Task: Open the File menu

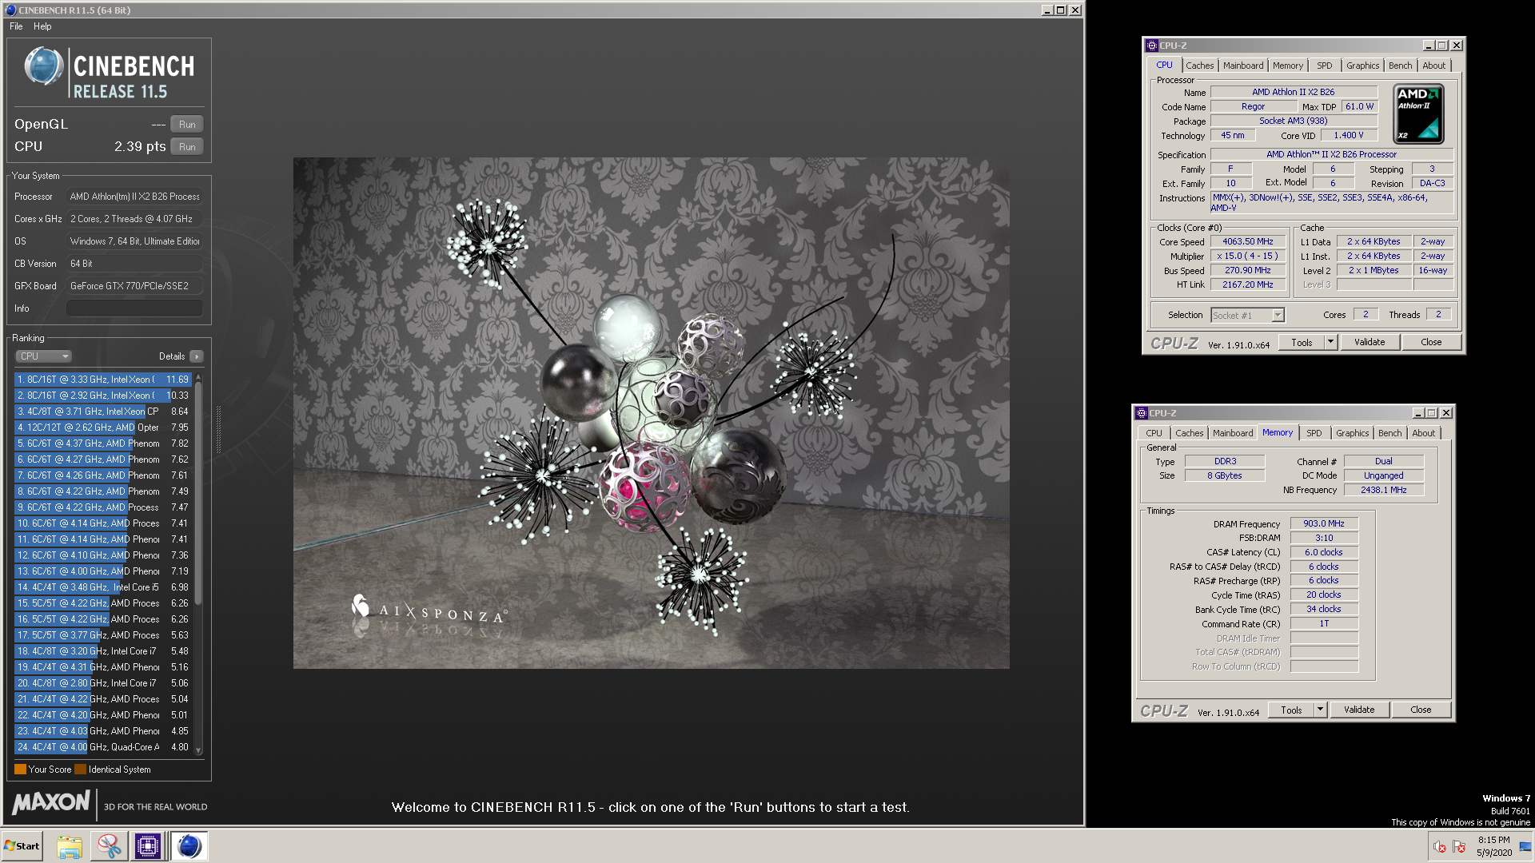Action: pos(16,26)
